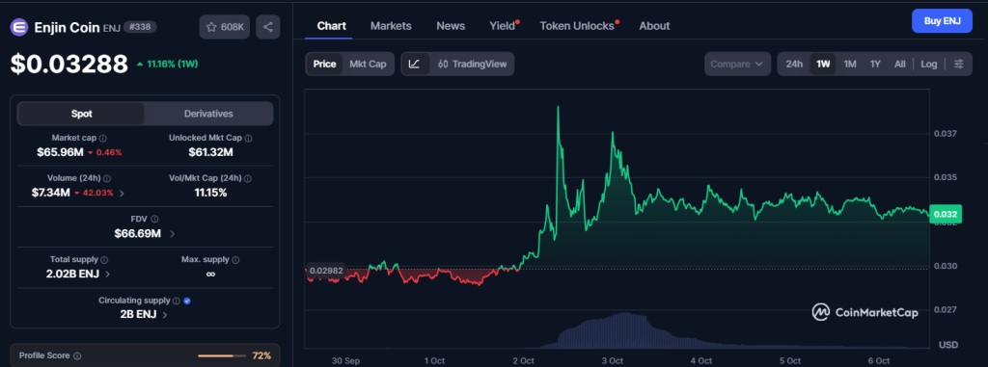This screenshot has width=988, height=367.
Task: Open the Chart tab
Action: click(x=332, y=26)
